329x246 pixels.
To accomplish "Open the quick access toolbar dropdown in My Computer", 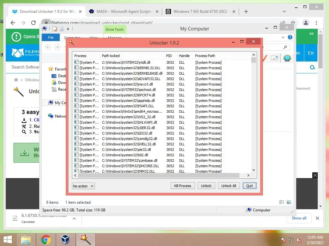I will 68,29.
